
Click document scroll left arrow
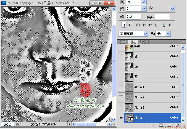(x=73, y=124)
